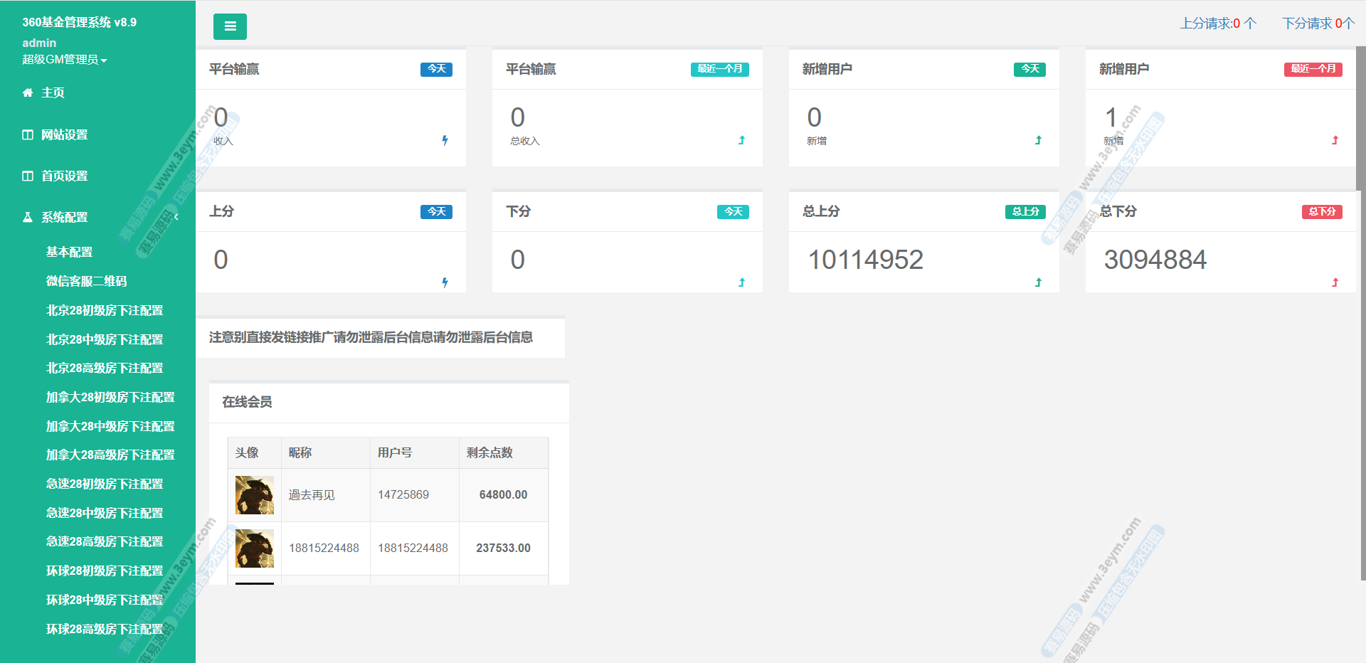Viewport: 1366px width, 663px height.
Task: Click the hamburger menu toggle button
Action: tap(230, 26)
